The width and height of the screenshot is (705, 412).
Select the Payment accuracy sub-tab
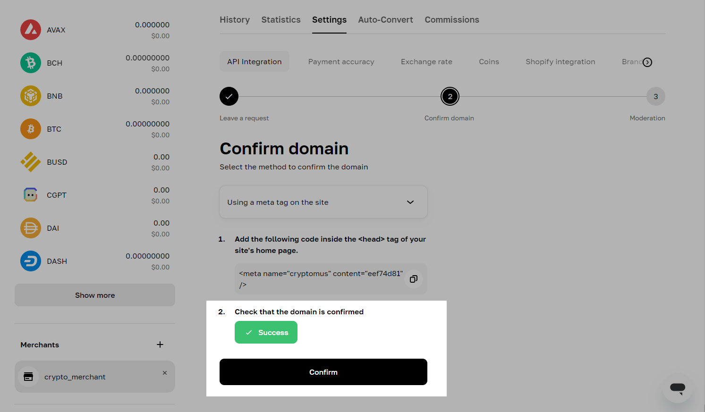click(x=341, y=62)
